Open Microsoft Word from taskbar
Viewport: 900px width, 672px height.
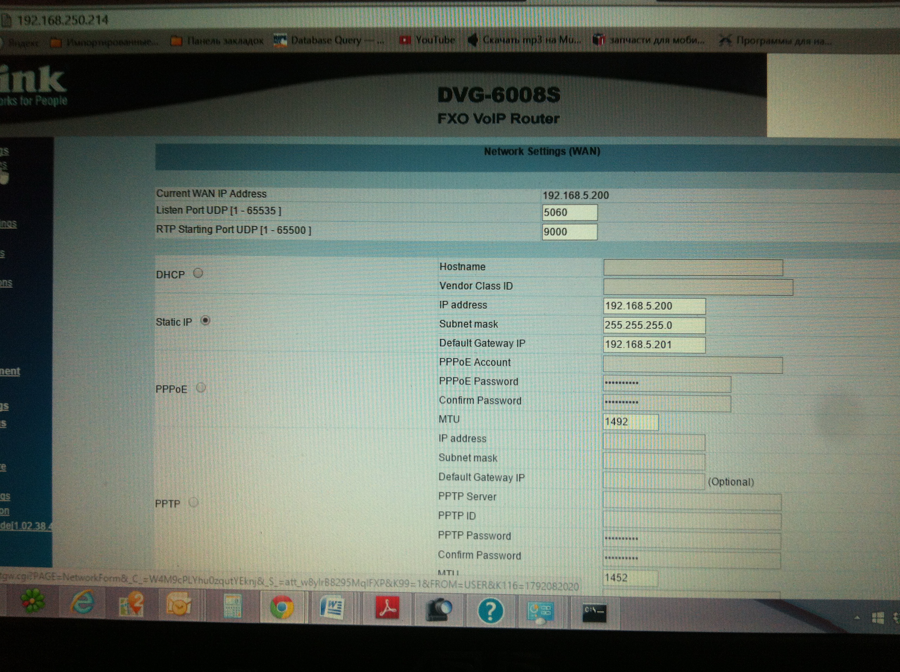coord(332,608)
